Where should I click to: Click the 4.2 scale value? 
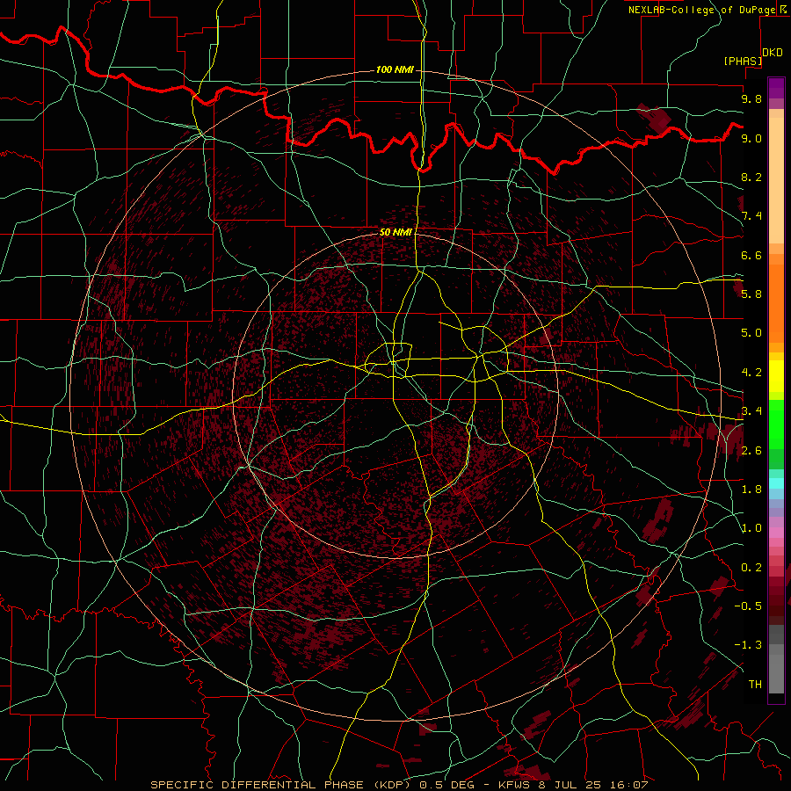(751, 373)
